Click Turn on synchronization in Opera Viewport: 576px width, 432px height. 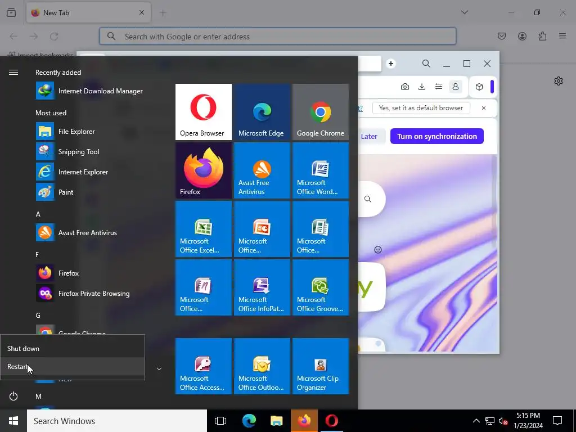pos(436,136)
